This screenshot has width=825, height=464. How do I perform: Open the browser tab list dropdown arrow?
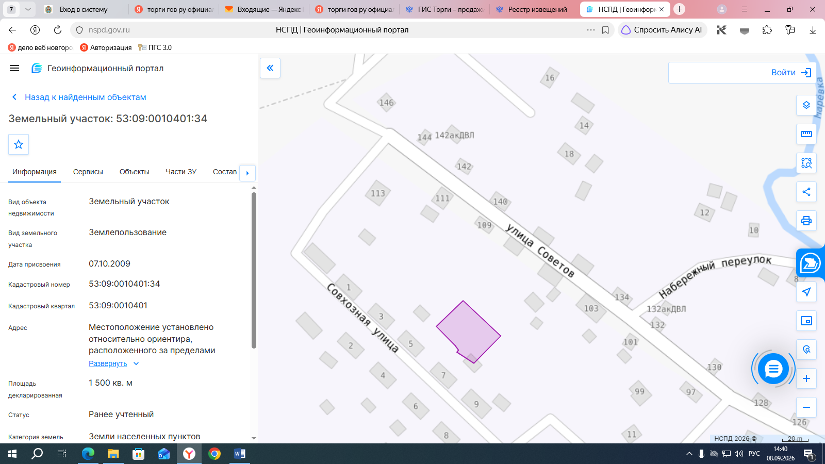[x=28, y=9]
